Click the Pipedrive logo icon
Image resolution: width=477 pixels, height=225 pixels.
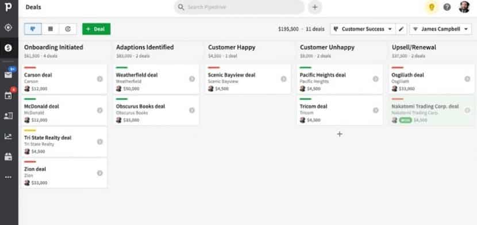tap(9, 7)
